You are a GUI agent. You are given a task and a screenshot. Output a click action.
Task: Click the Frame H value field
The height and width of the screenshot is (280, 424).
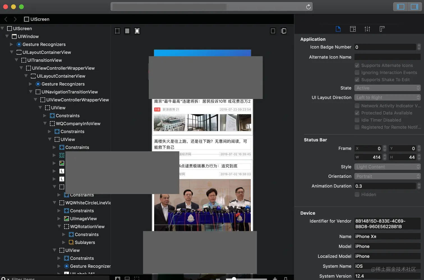(402, 157)
